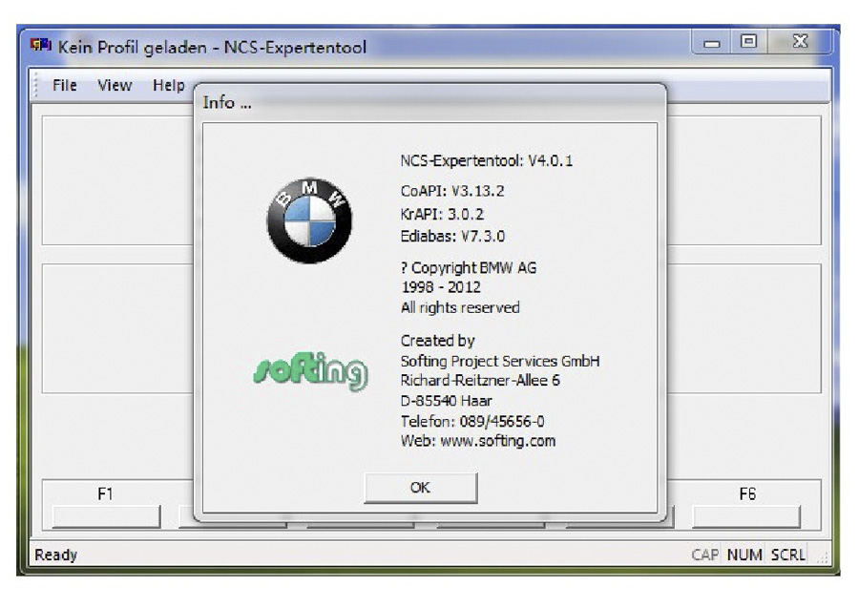This screenshot has height=607, width=859.
Task: Click the resize grip in the status bar corner
Action: (819, 557)
